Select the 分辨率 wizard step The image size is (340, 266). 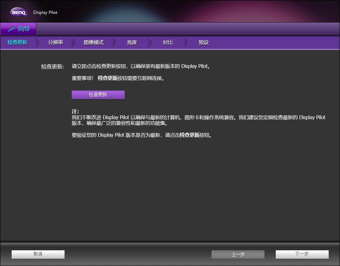55,42
